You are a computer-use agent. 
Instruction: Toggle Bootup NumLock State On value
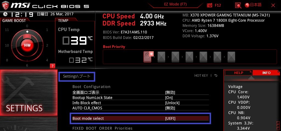169,98
